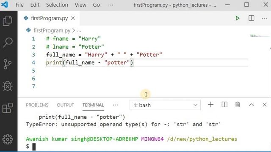Viewport: 271px width, 152px height.
Task: Click the TypeError message in the terminal
Action: [x=123, y=124]
